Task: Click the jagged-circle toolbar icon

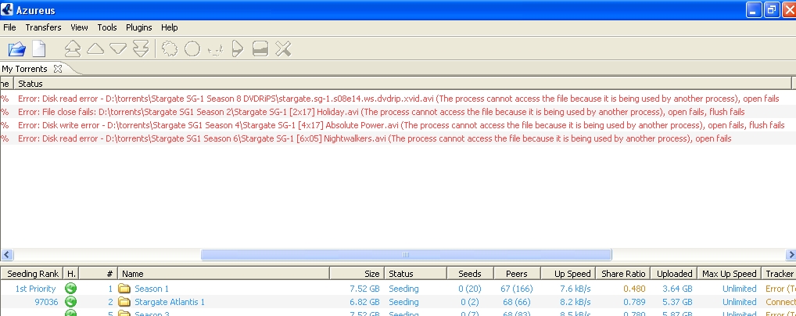Action: [170, 48]
